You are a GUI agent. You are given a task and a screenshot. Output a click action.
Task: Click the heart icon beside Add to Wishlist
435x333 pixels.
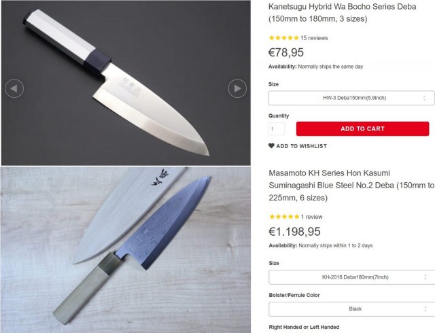click(x=272, y=146)
